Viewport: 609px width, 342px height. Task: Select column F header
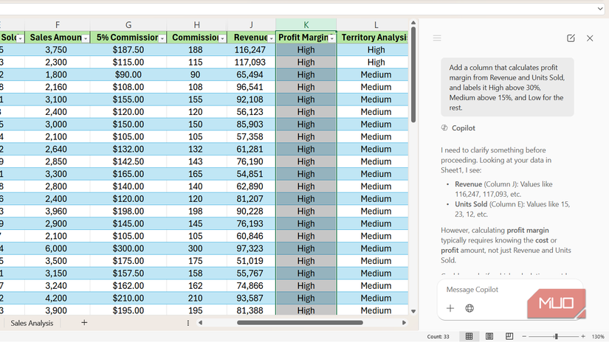58,25
